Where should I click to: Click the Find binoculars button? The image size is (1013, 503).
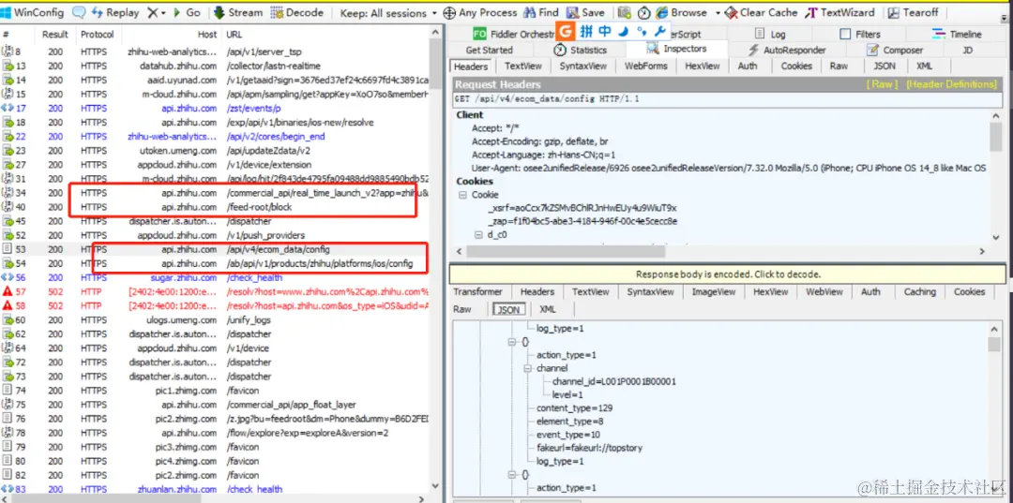coord(541,12)
